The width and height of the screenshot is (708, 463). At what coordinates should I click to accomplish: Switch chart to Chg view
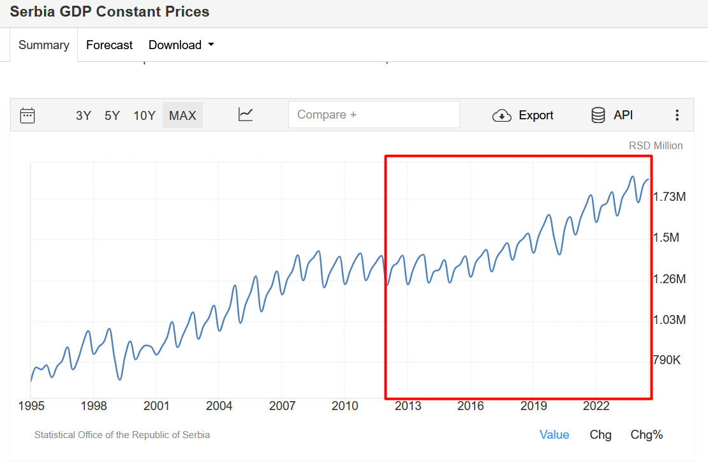pos(600,435)
